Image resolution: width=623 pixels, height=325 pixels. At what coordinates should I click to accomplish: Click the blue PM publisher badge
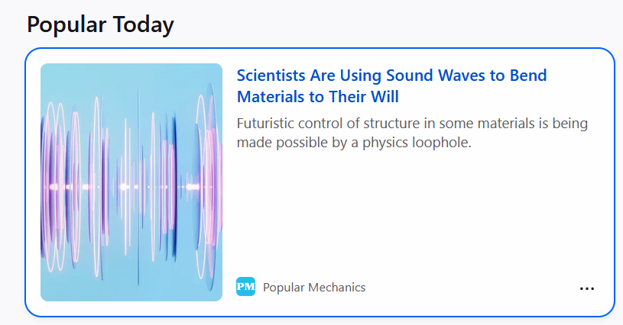point(245,287)
